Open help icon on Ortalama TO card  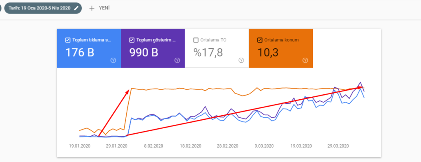click(x=241, y=61)
